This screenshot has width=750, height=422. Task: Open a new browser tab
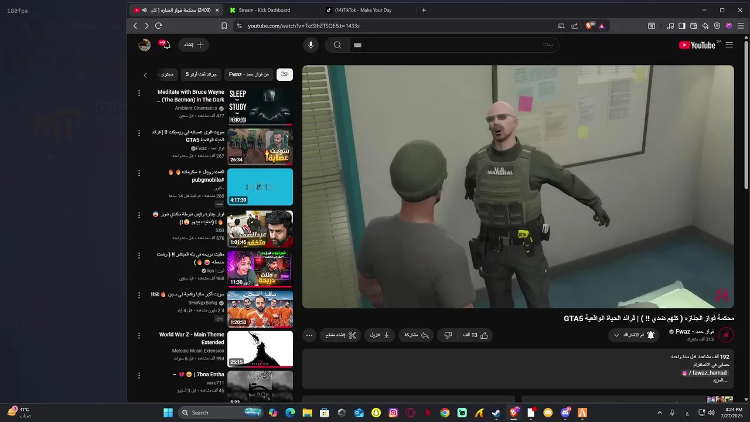click(424, 10)
